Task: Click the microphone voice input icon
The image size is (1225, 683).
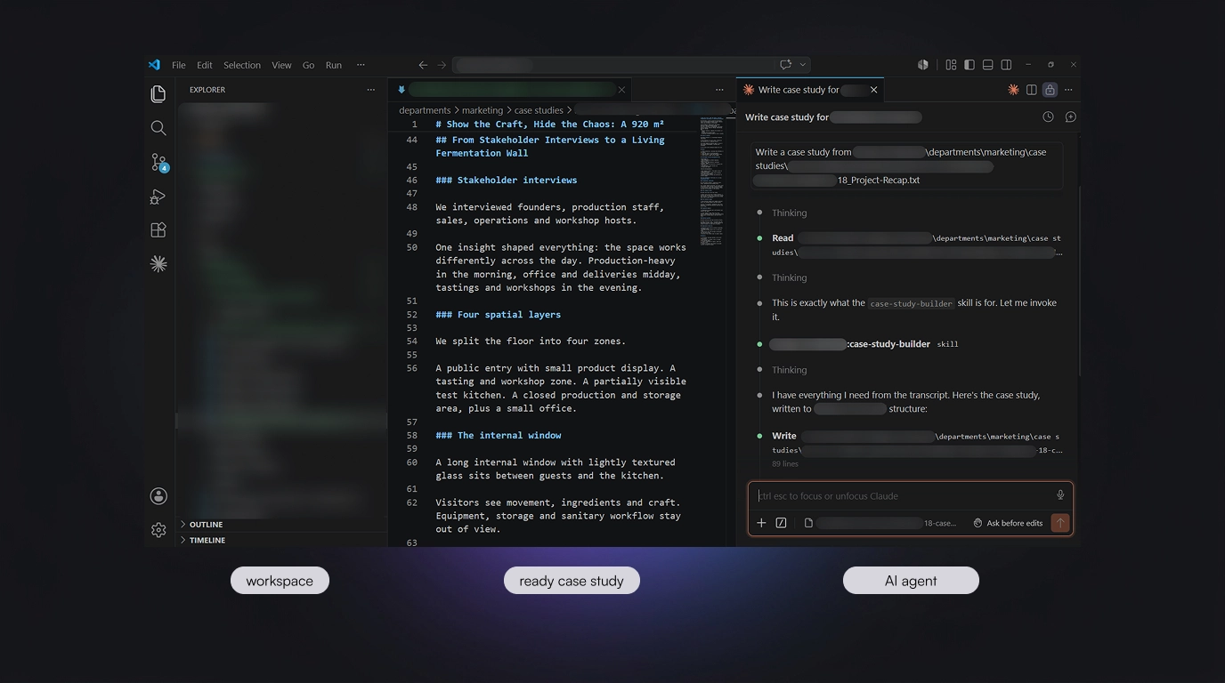Action: 1060,495
